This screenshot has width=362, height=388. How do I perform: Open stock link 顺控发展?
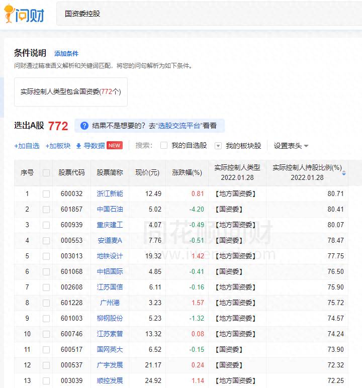[x=110, y=380]
